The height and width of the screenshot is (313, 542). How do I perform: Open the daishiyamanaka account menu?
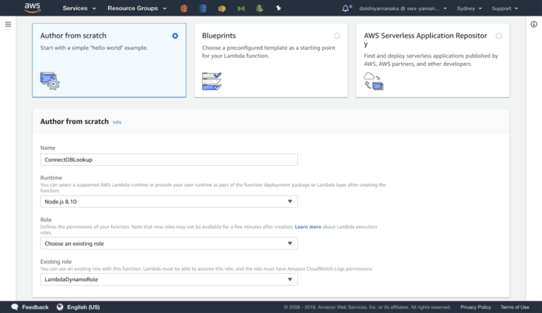point(402,8)
